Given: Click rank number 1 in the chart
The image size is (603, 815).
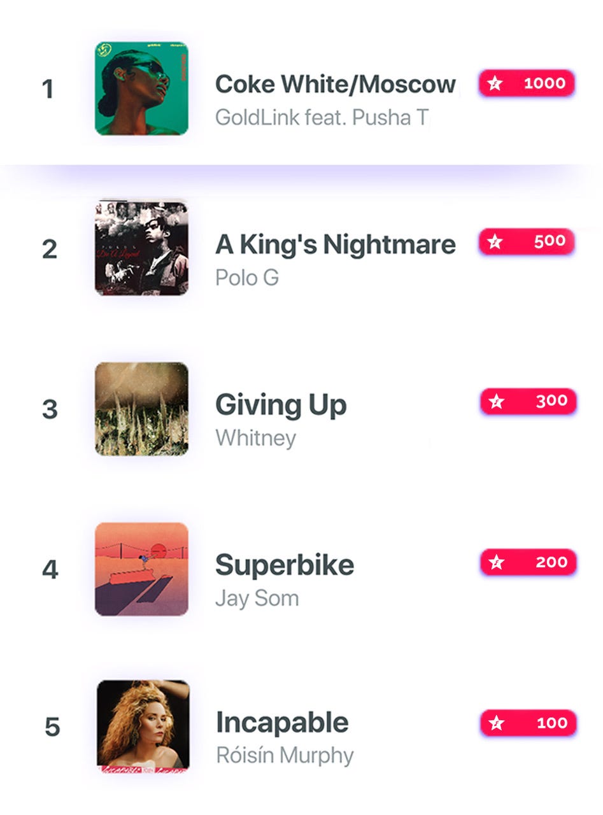Looking at the screenshot, I should (47, 89).
